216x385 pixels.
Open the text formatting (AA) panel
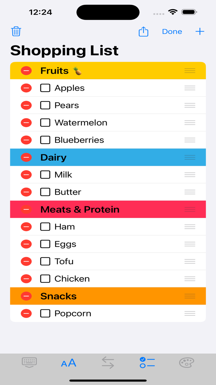pyautogui.click(x=69, y=362)
